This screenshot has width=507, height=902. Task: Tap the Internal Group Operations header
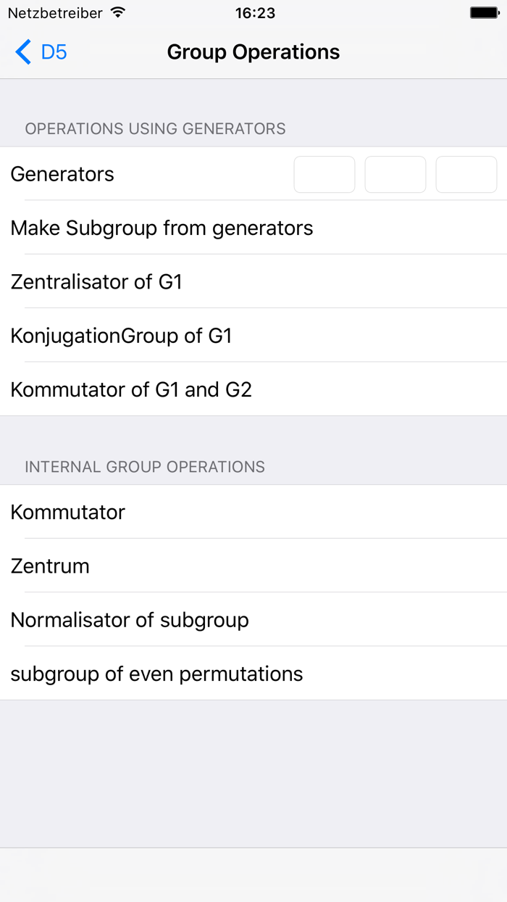[x=145, y=467]
